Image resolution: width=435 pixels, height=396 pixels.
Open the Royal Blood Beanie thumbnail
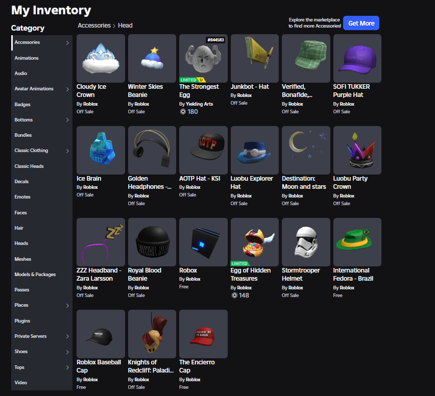point(152,242)
